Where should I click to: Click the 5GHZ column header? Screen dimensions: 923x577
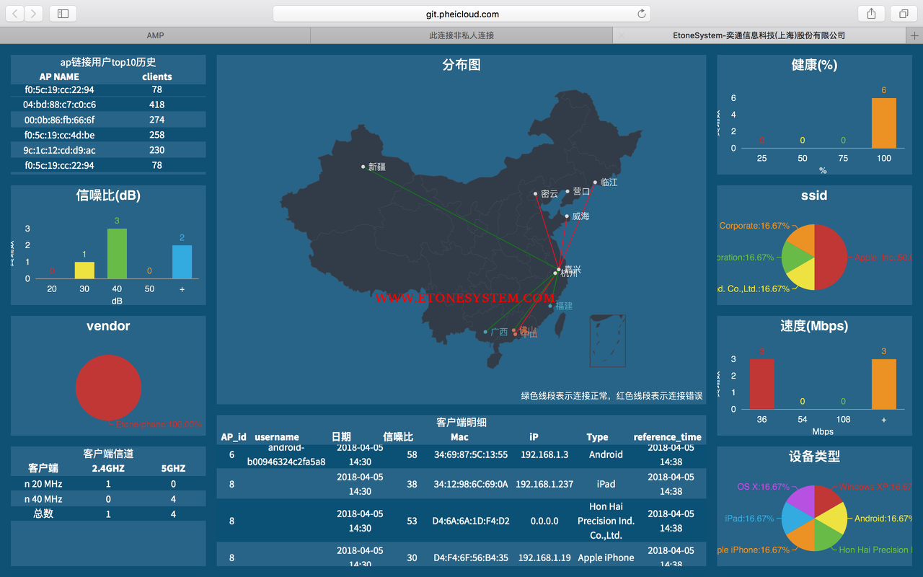173,468
